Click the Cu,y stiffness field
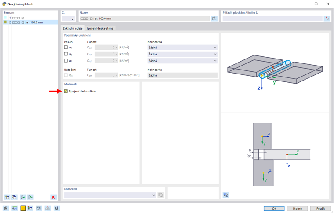This screenshot has height=214, width=334. pyautogui.click(x=106, y=54)
